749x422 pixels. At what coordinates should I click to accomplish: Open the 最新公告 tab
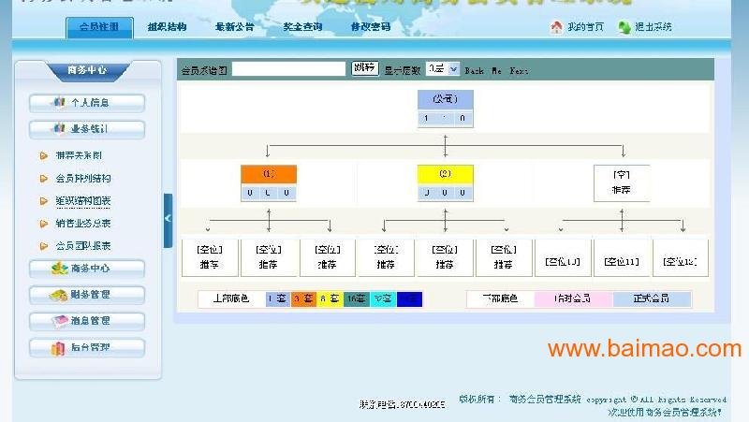coord(234,27)
